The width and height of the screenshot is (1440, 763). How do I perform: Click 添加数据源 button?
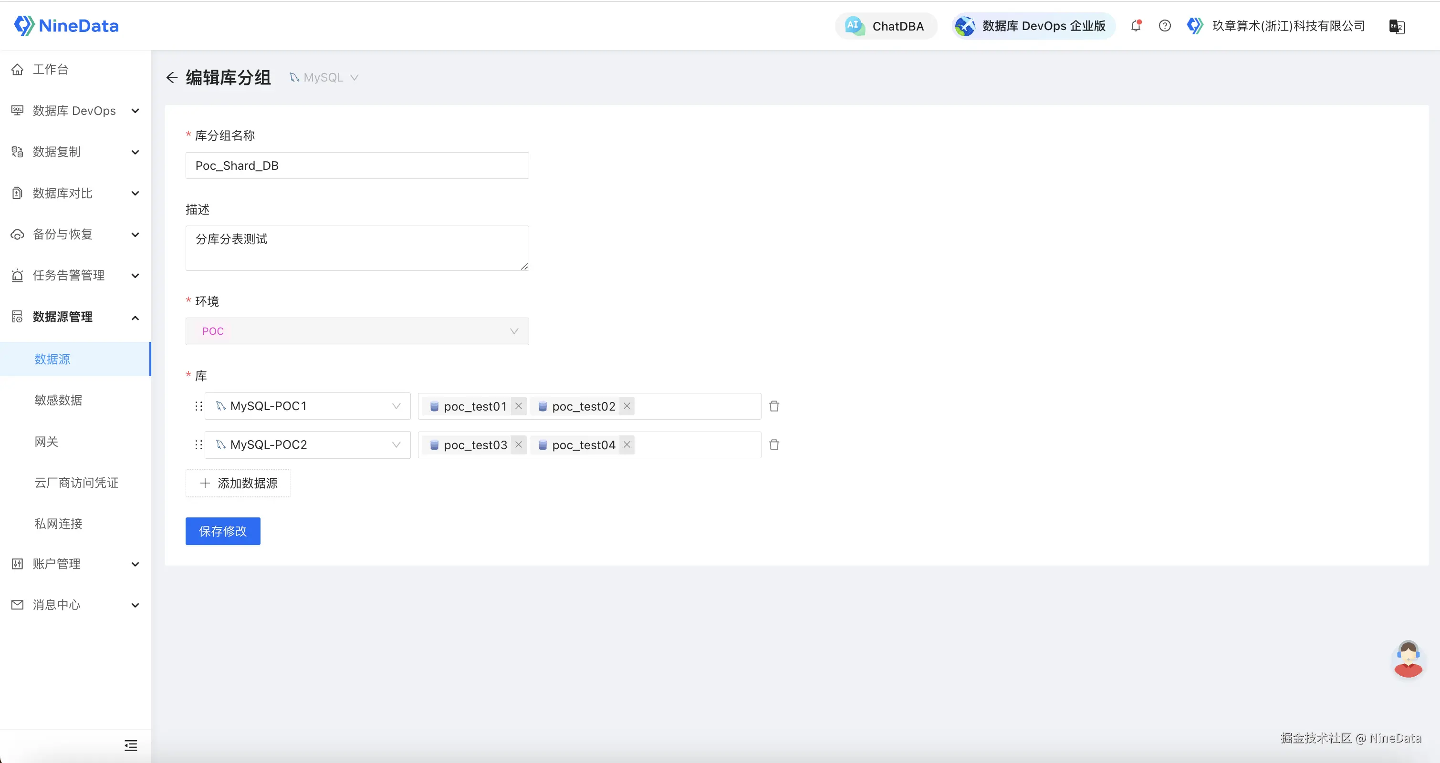click(x=238, y=483)
